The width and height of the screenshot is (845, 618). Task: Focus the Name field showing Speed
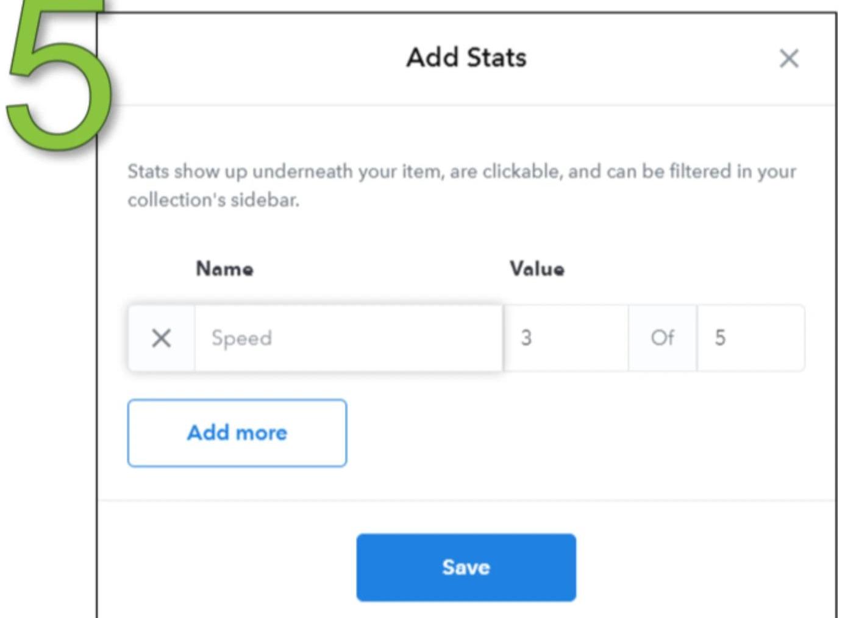(349, 338)
